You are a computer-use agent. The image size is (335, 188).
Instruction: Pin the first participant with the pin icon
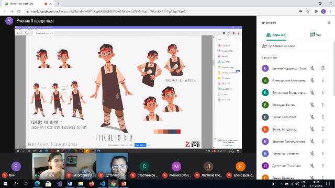click(323, 68)
